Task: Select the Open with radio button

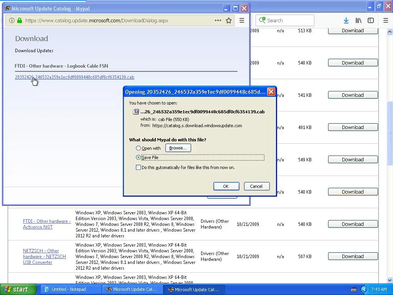Action: 138,148
